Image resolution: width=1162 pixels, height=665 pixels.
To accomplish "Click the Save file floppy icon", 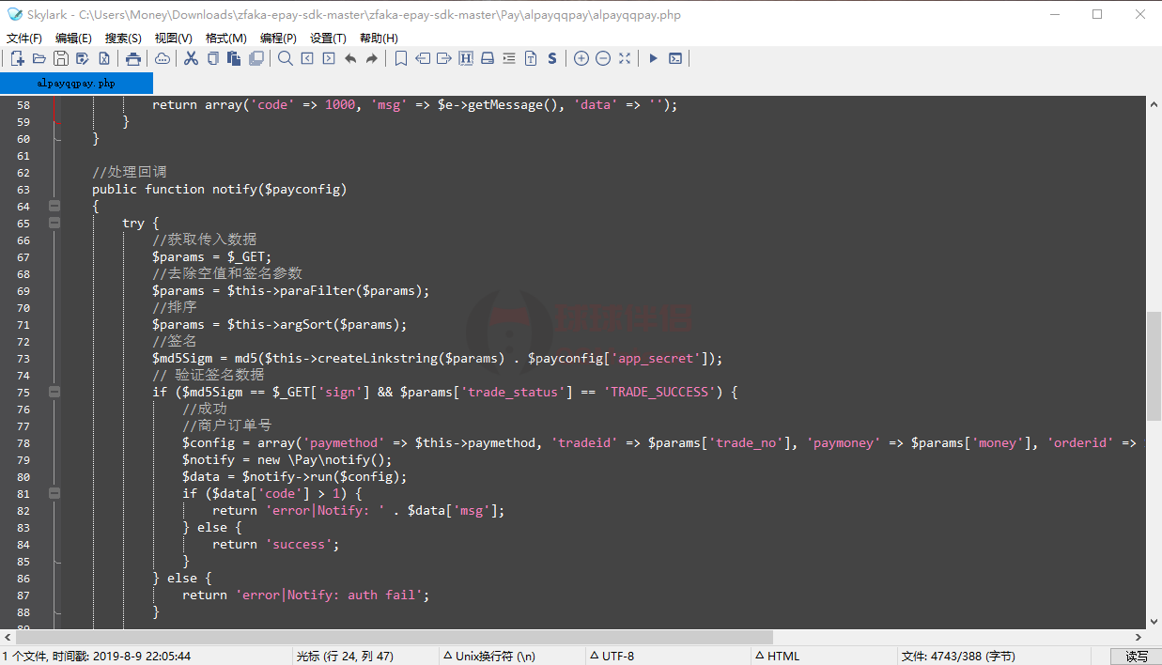I will tap(60, 58).
